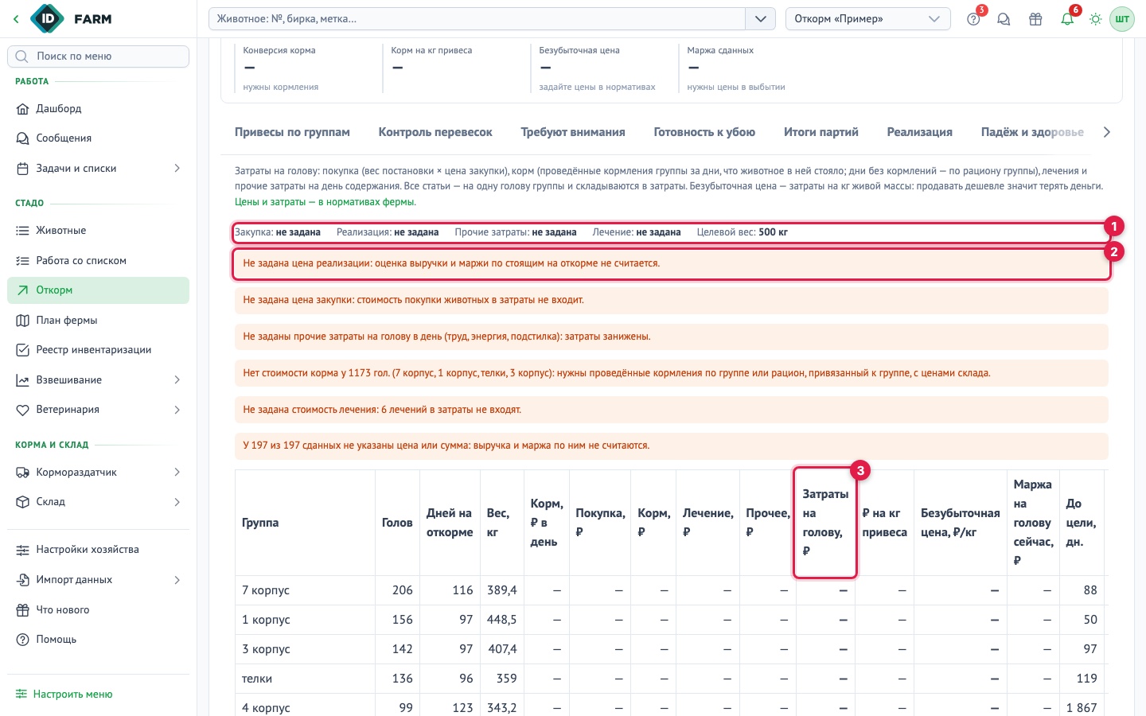Screen dimensions: 1146x716
Task: Expand Взвешивание submenu
Action: pos(98,380)
